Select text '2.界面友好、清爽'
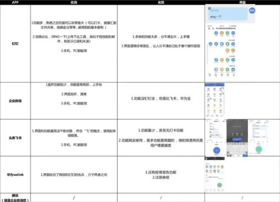Image resolution: width=280 pixels, height=202 pixels. pos(74,94)
